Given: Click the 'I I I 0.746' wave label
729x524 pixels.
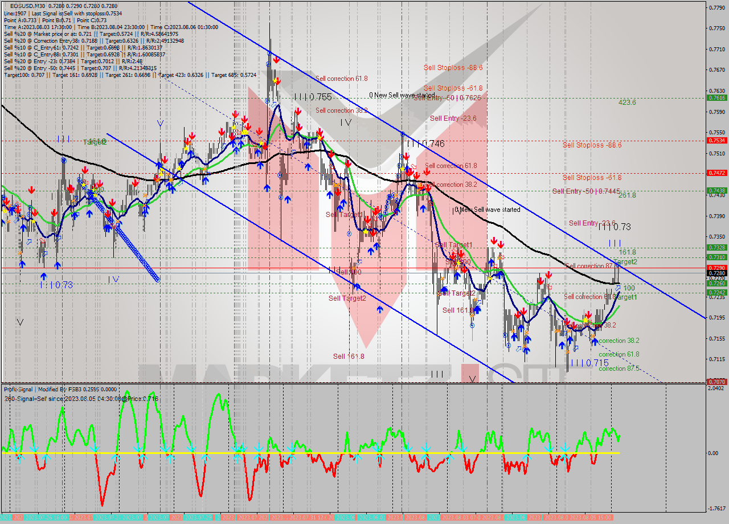Looking at the screenshot, I should (425, 144).
